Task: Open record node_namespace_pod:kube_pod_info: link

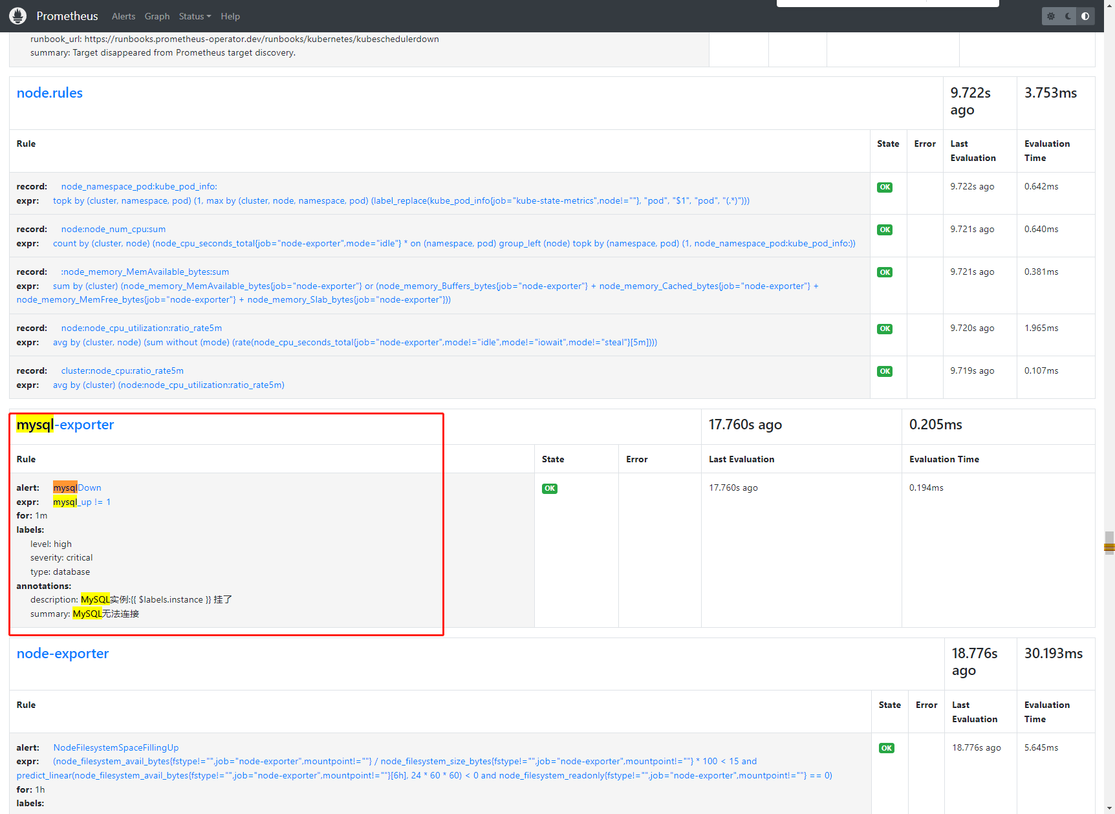Action: (x=139, y=187)
